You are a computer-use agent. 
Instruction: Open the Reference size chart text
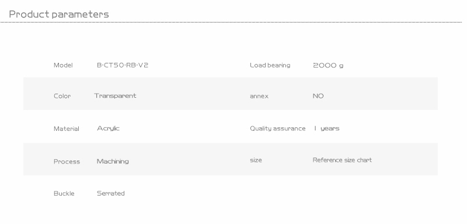(342, 160)
